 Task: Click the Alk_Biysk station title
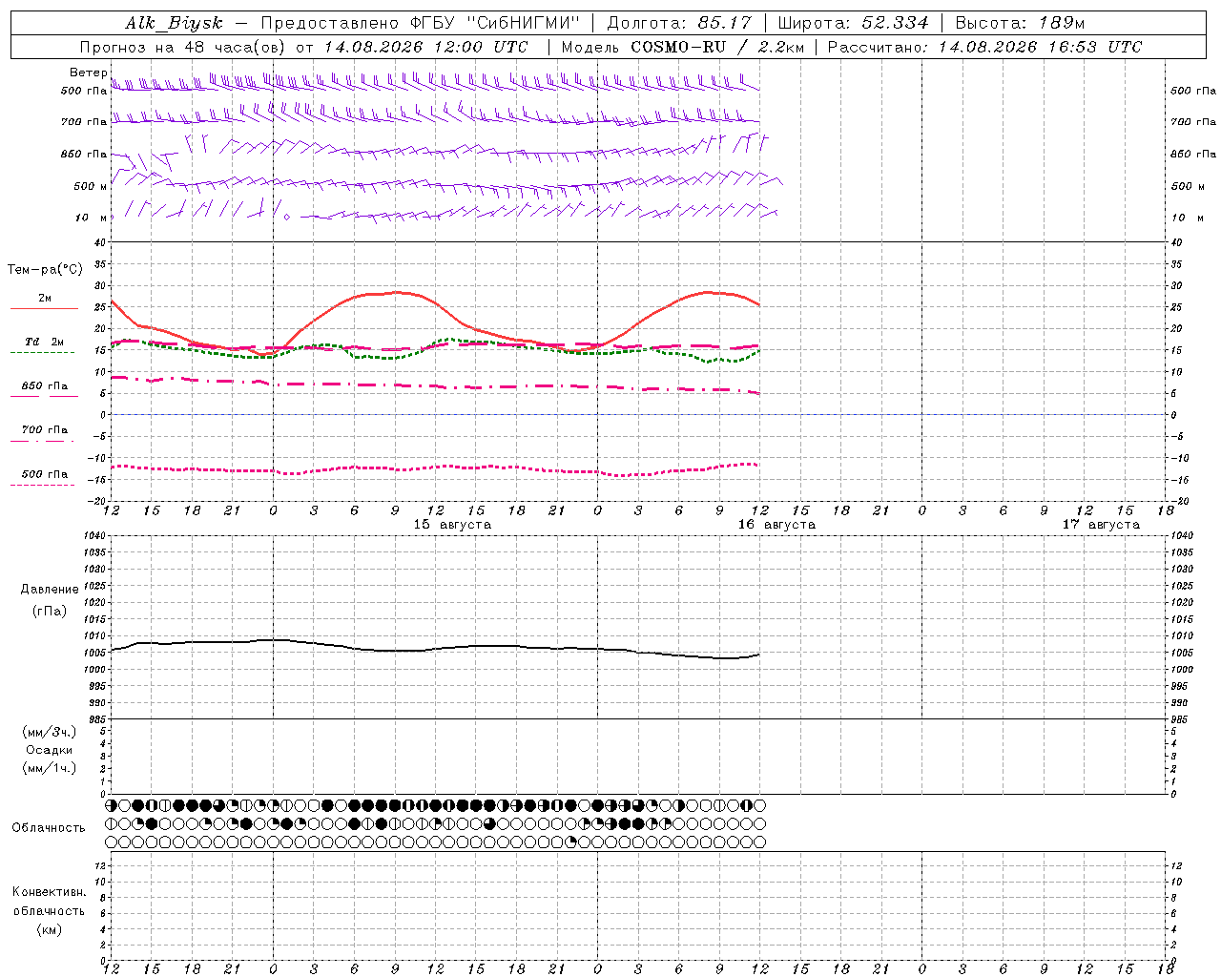tap(174, 23)
